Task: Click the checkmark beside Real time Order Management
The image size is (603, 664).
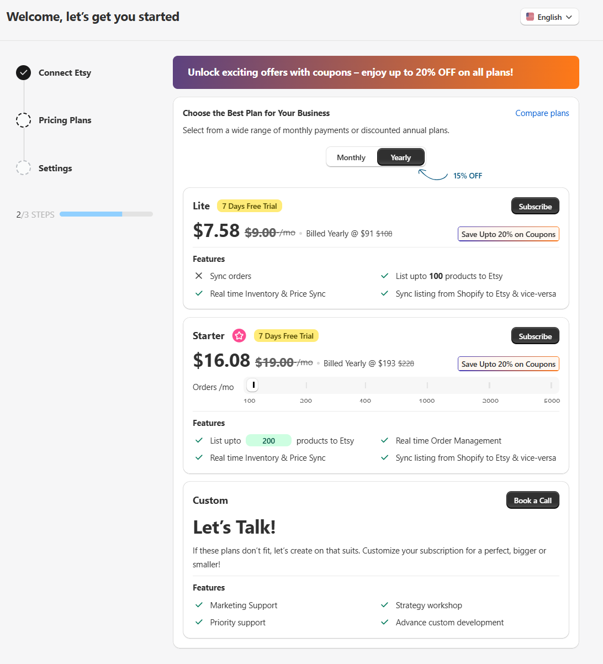Action: point(385,440)
